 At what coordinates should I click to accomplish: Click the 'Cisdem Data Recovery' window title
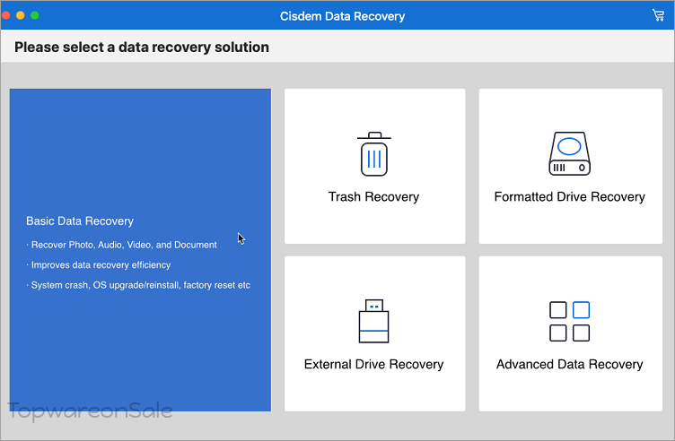(342, 16)
